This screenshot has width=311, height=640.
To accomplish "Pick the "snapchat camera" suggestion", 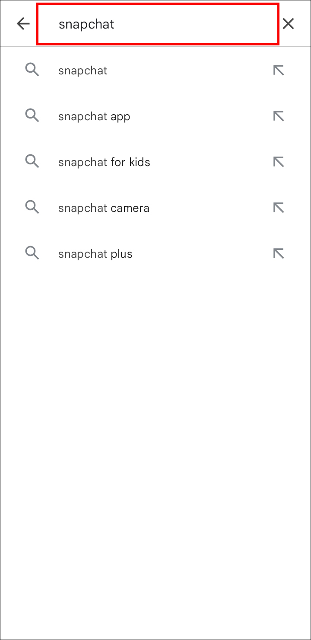I will coord(104,208).
